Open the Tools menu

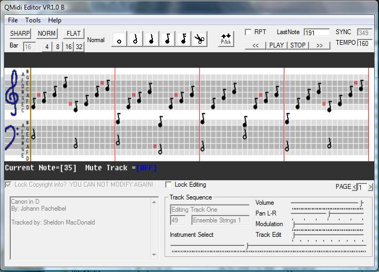[x=33, y=20]
